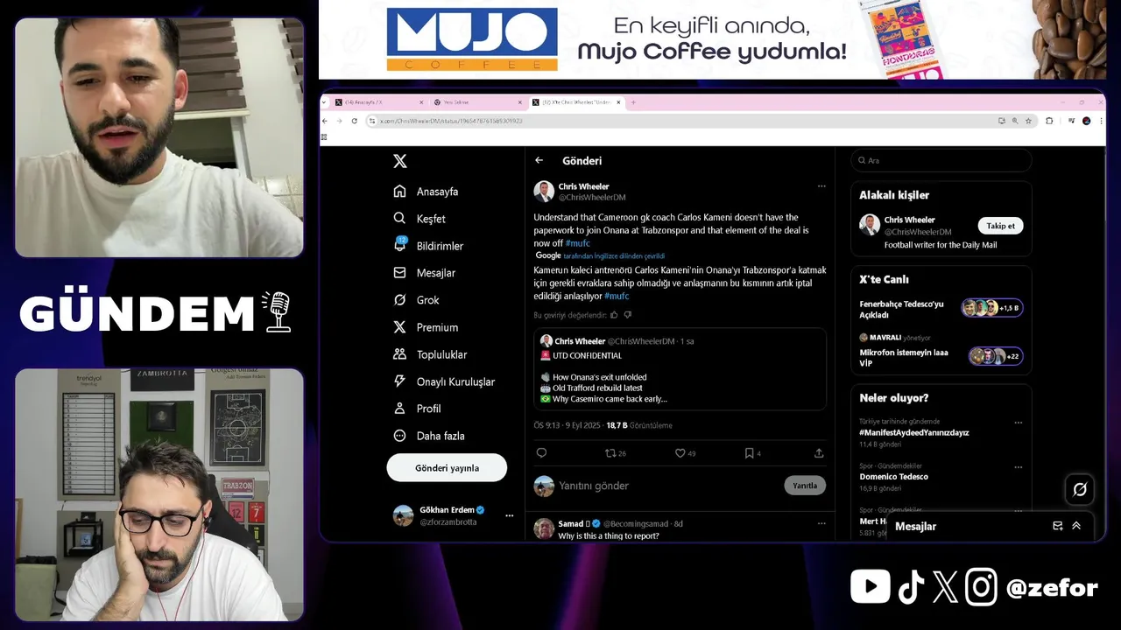This screenshot has width=1121, height=630.
Task: Open zoom magnifier icon in address bar
Action: point(1015,121)
